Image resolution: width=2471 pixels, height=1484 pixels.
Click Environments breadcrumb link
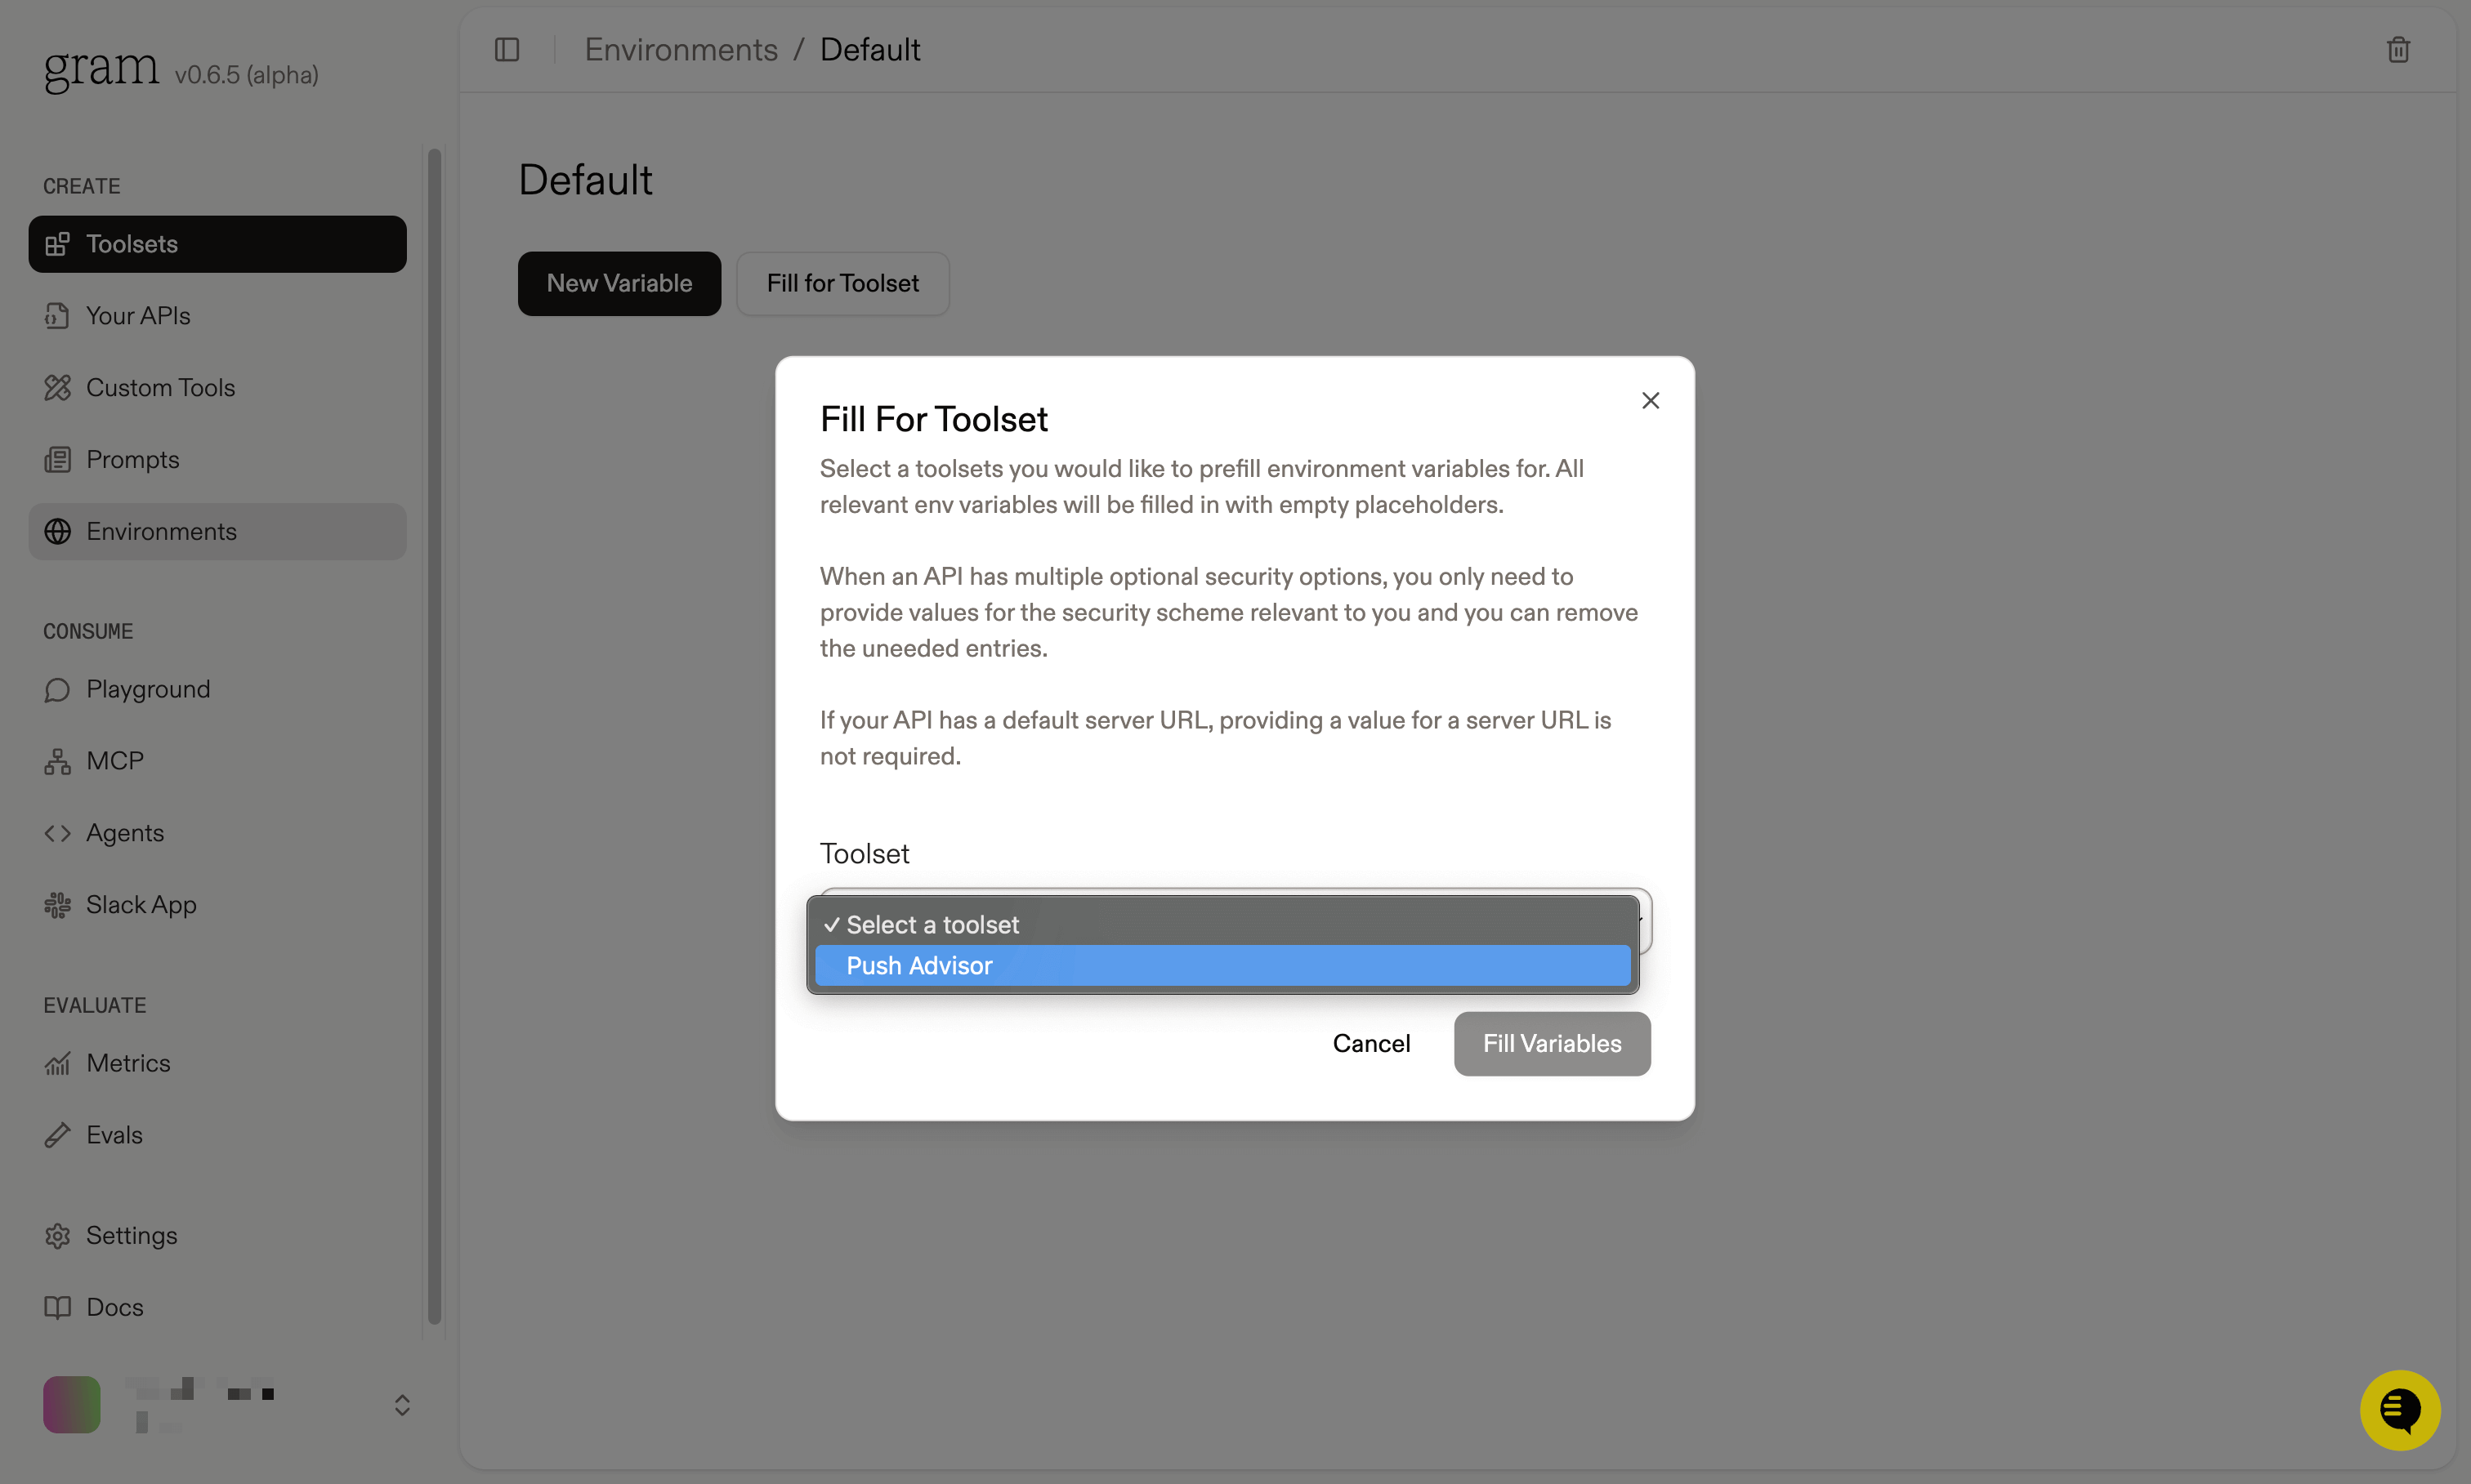681,50
